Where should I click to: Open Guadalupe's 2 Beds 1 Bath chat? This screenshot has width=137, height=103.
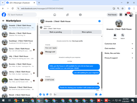coord(18,42)
